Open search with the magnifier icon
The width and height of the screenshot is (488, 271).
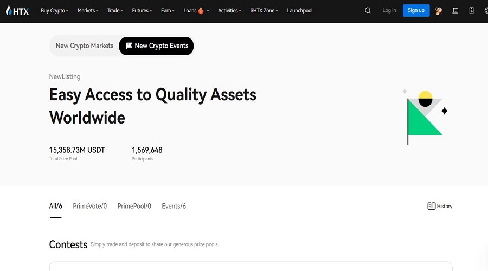368,10
